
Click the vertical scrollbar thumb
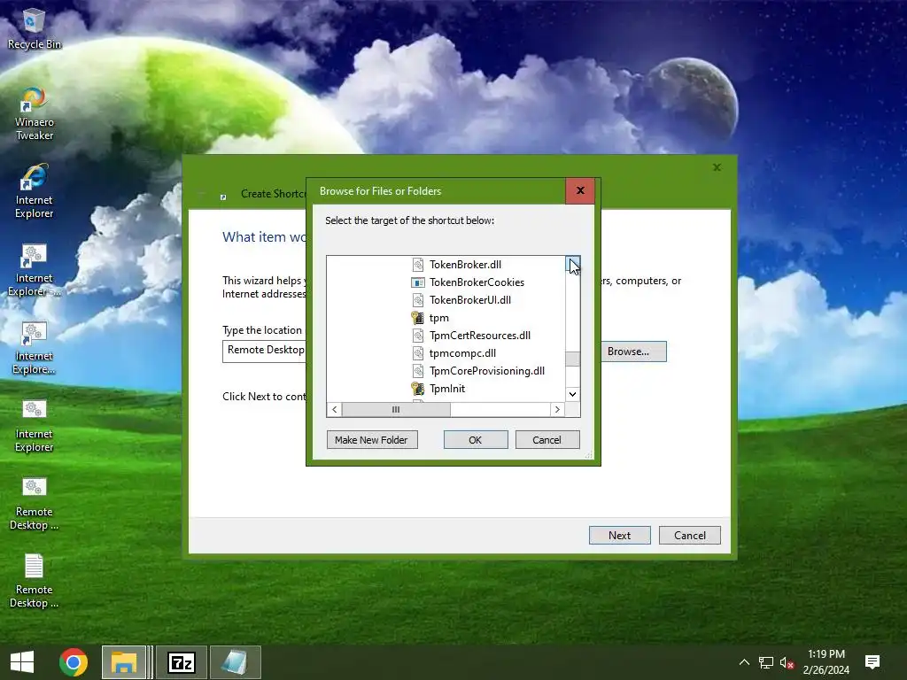tap(573, 359)
